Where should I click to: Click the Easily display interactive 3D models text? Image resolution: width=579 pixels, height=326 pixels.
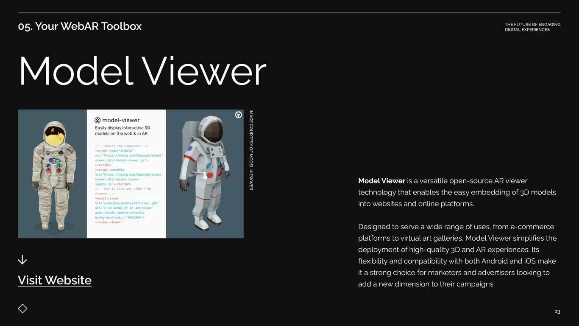(x=122, y=131)
